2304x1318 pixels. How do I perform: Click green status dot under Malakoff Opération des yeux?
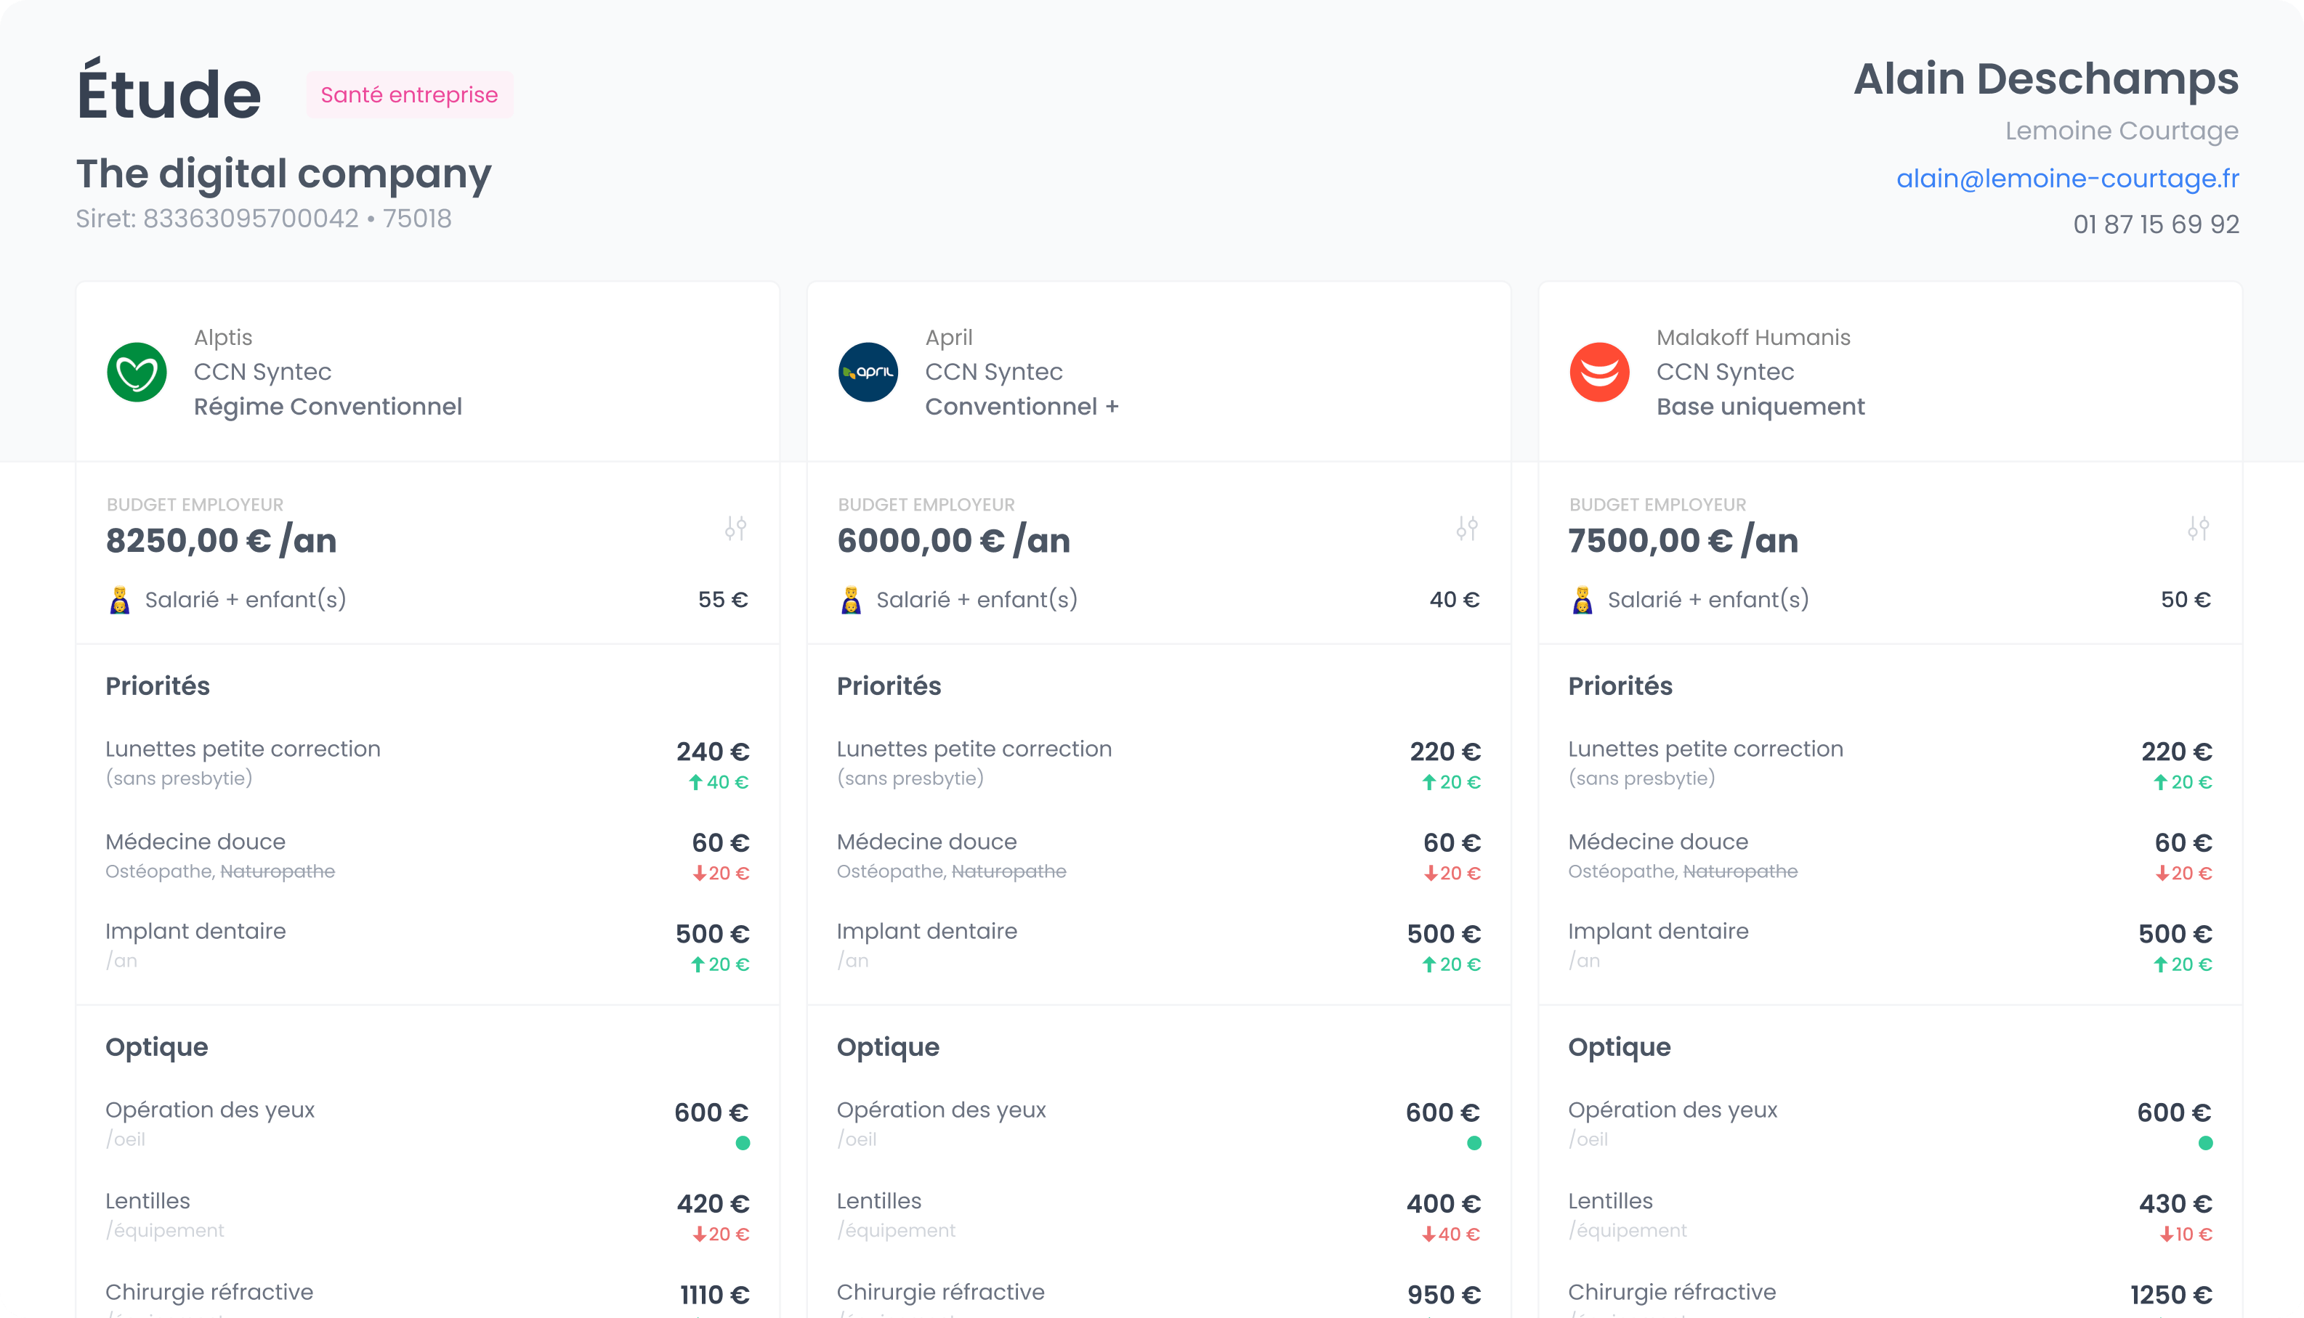(x=2205, y=1143)
